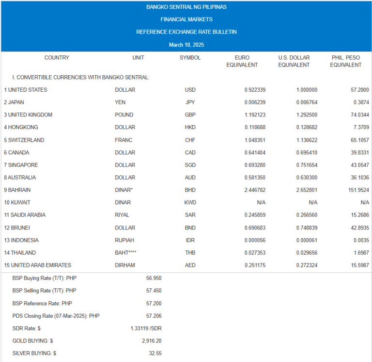
Task: Select the SILVER BUYING value 32.55
Action: pyautogui.click(x=155, y=354)
